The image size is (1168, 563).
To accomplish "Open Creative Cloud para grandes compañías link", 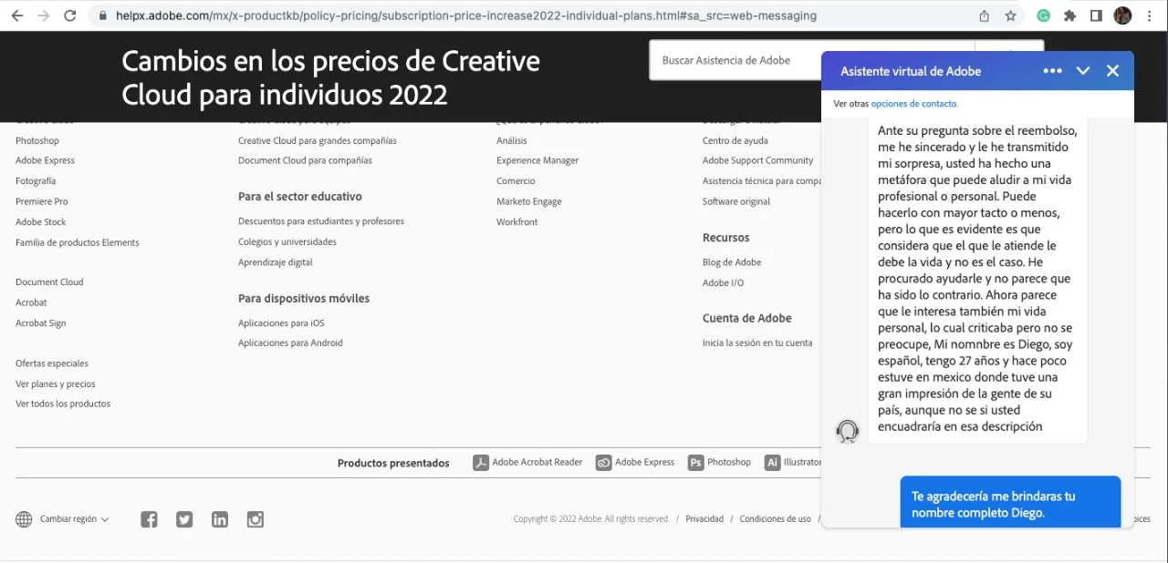I will point(318,140).
